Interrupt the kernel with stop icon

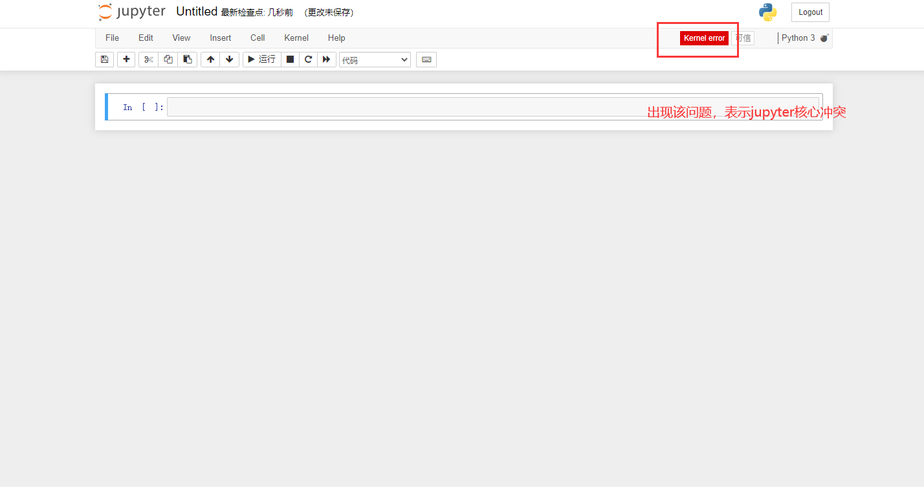[290, 60]
